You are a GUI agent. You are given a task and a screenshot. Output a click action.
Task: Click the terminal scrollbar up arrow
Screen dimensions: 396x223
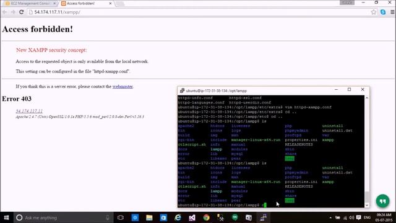[367, 98]
